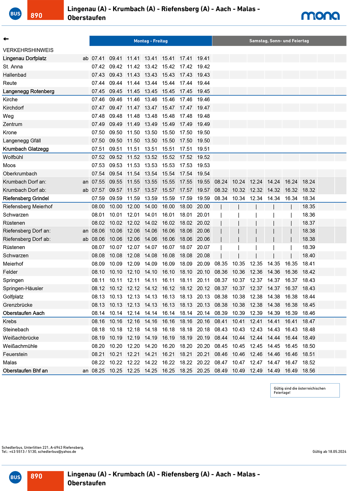Click the left-pointing direction arrow
This screenshot has width=348, height=491.
pyautogui.click(x=6, y=39)
